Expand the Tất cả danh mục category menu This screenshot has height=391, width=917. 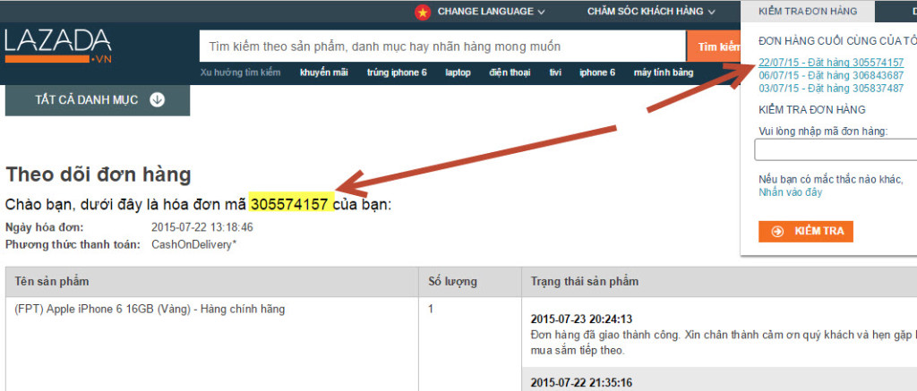[x=98, y=100]
